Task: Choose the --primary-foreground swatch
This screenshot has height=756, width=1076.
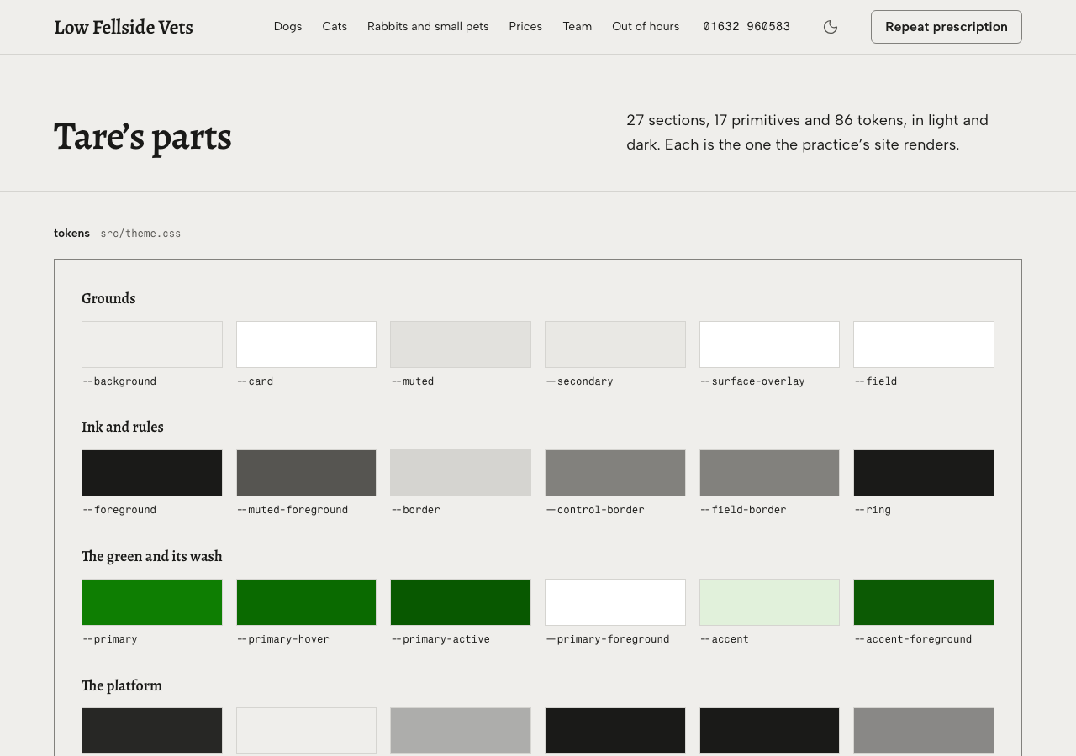Action: [x=615, y=602]
